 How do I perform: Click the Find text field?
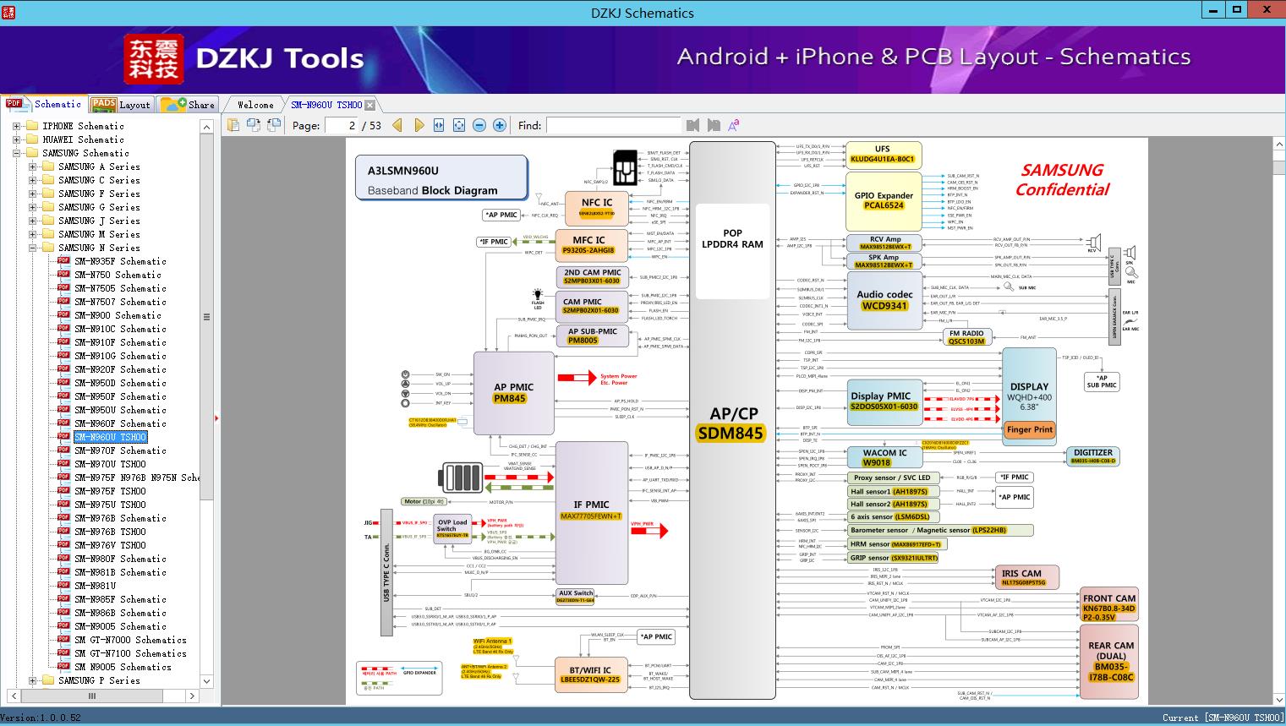[x=613, y=125]
